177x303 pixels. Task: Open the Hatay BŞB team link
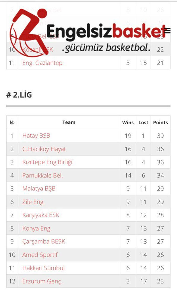36,136
